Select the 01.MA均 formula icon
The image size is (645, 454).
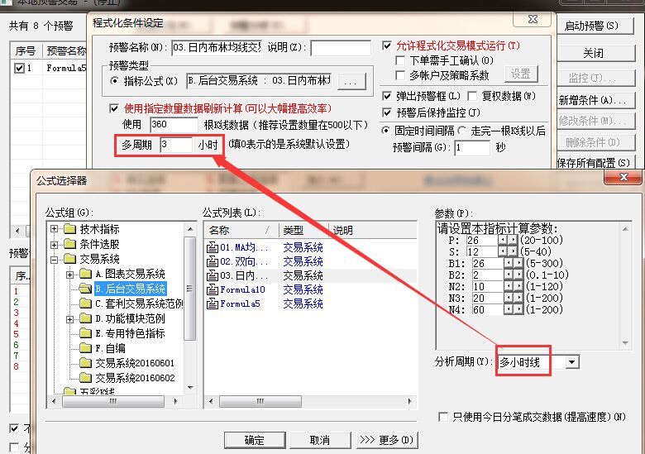pyautogui.click(x=212, y=247)
